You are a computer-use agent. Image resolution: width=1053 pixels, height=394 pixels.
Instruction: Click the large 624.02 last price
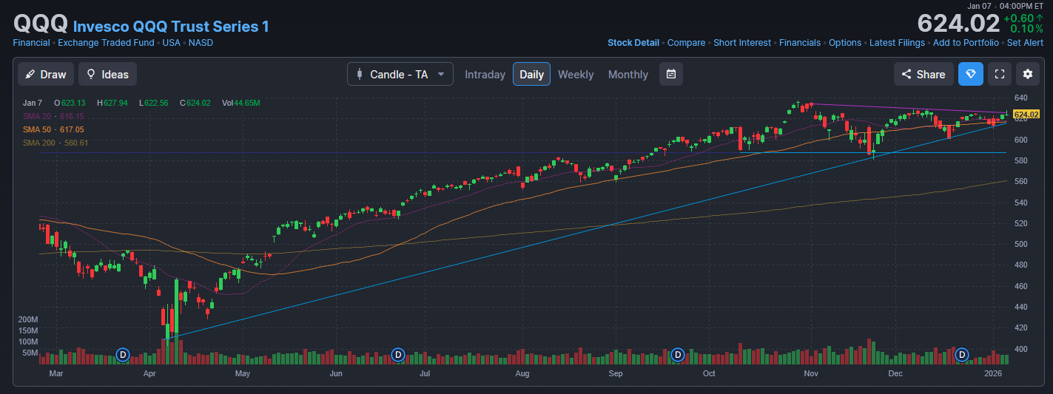(958, 24)
